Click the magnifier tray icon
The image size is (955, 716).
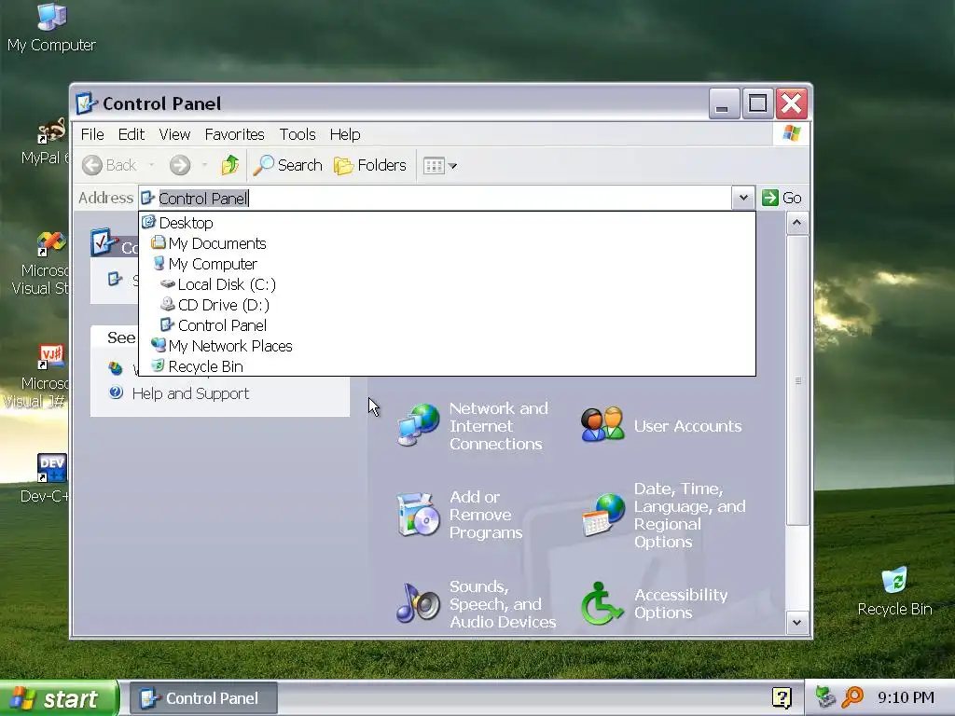click(852, 697)
